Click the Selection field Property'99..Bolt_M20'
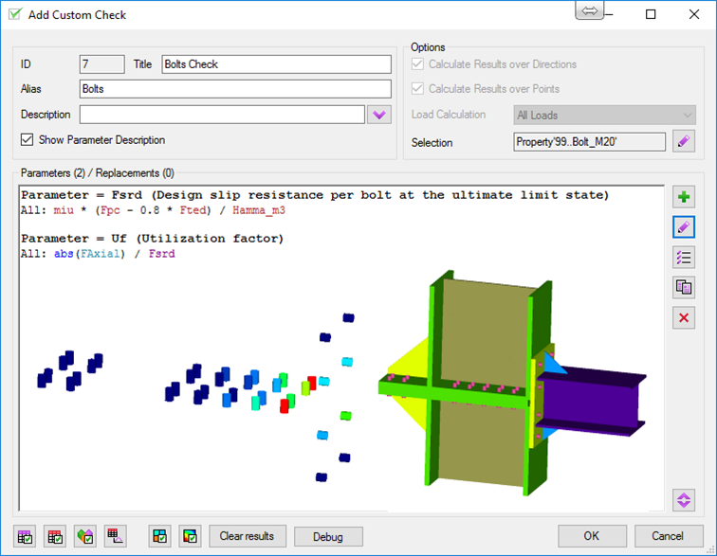The width and height of the screenshot is (717, 556). click(589, 142)
